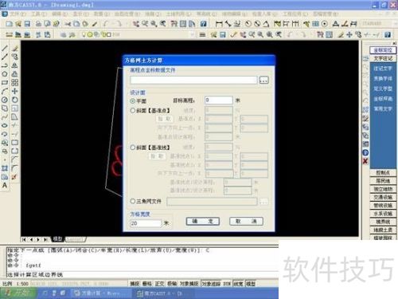Open the 编辑 menu
Viewport: 398px width, 299px height.
click(60, 14)
